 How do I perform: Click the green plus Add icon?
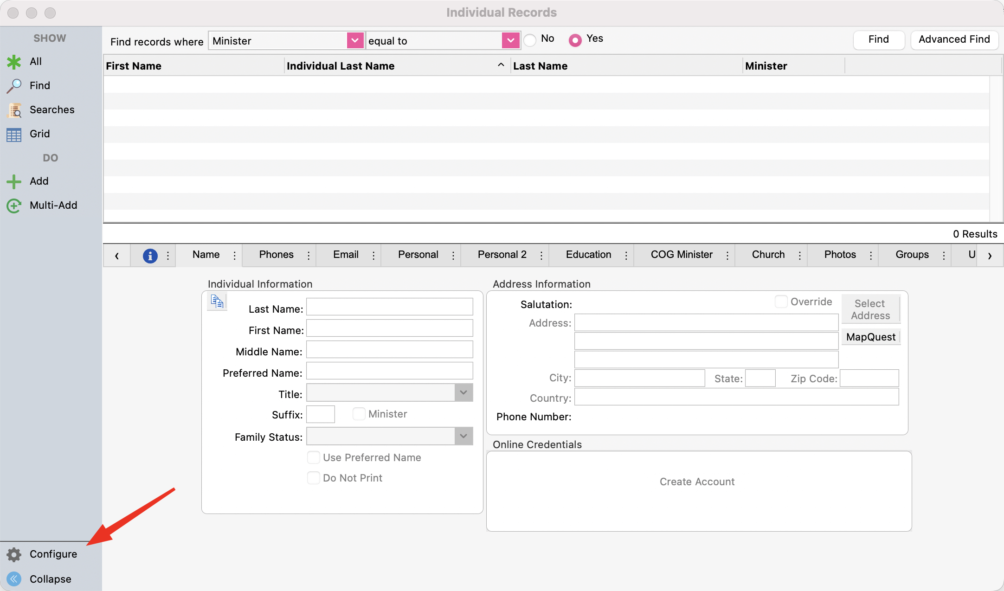coord(14,181)
